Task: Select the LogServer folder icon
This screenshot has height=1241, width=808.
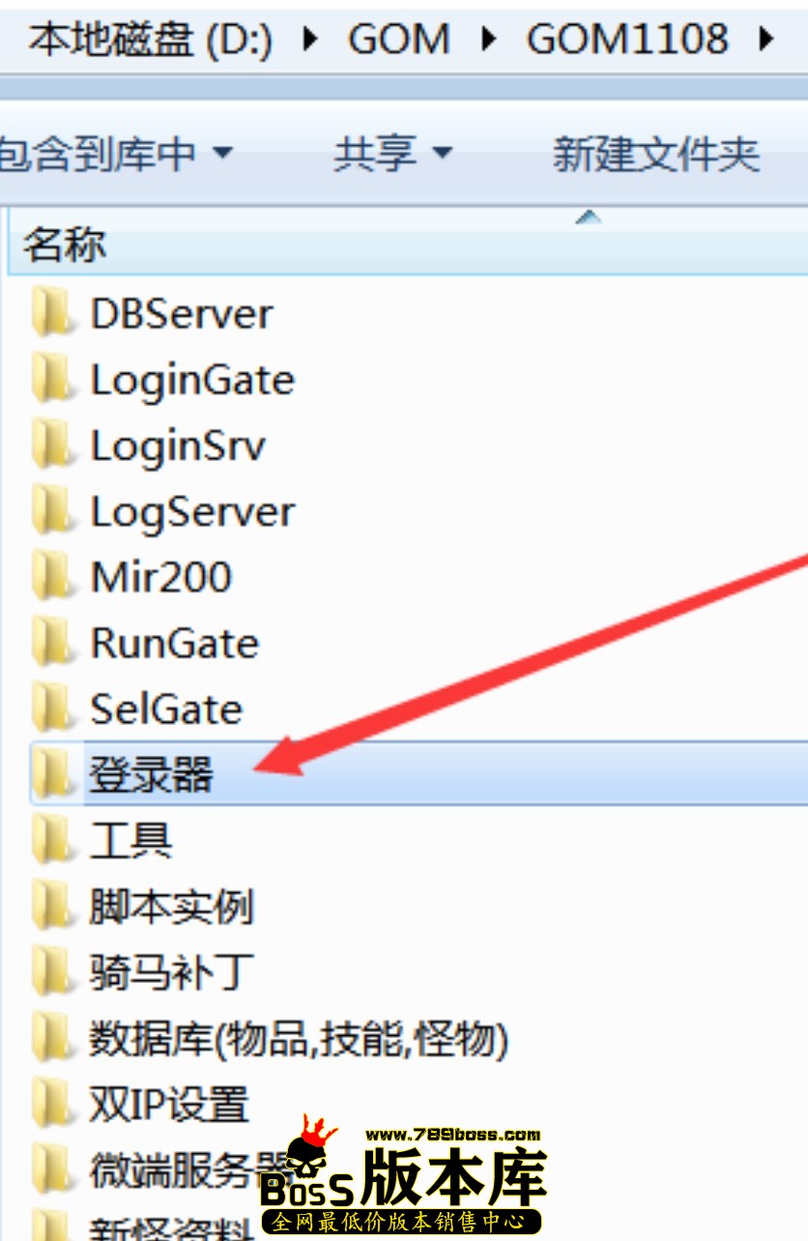Action: (51, 511)
